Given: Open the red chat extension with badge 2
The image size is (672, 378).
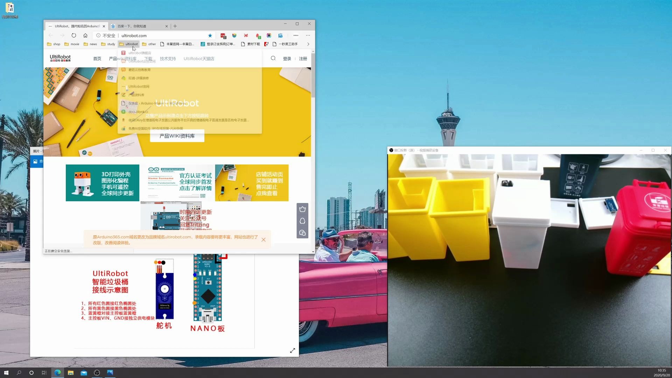Looking at the screenshot, I should 223,36.
